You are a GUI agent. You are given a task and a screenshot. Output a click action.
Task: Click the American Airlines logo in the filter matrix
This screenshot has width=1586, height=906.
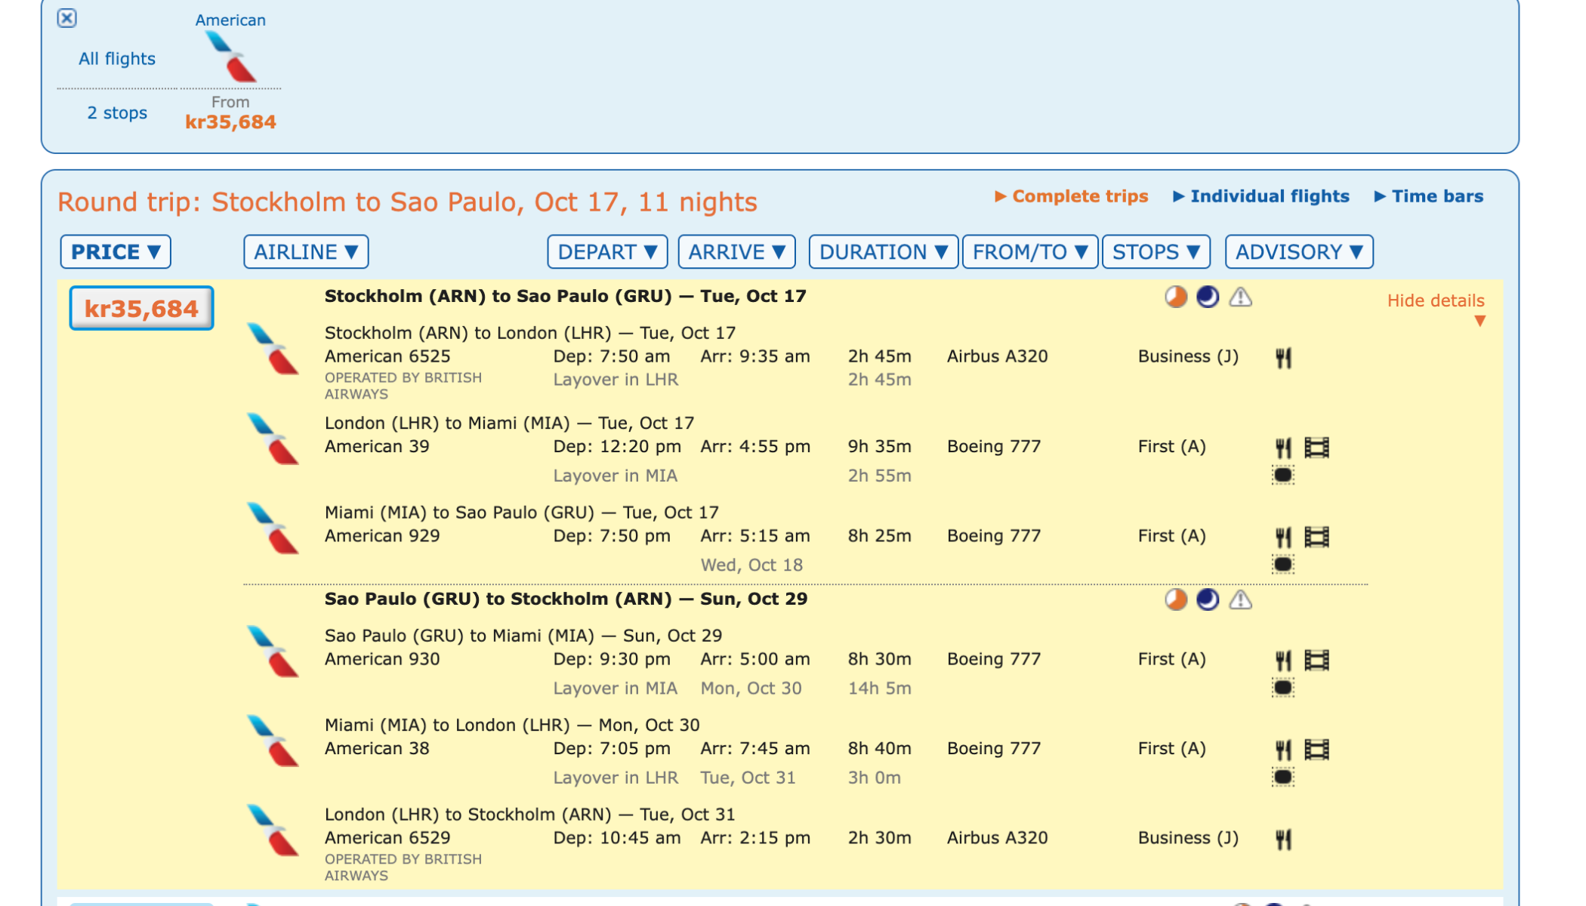click(232, 57)
